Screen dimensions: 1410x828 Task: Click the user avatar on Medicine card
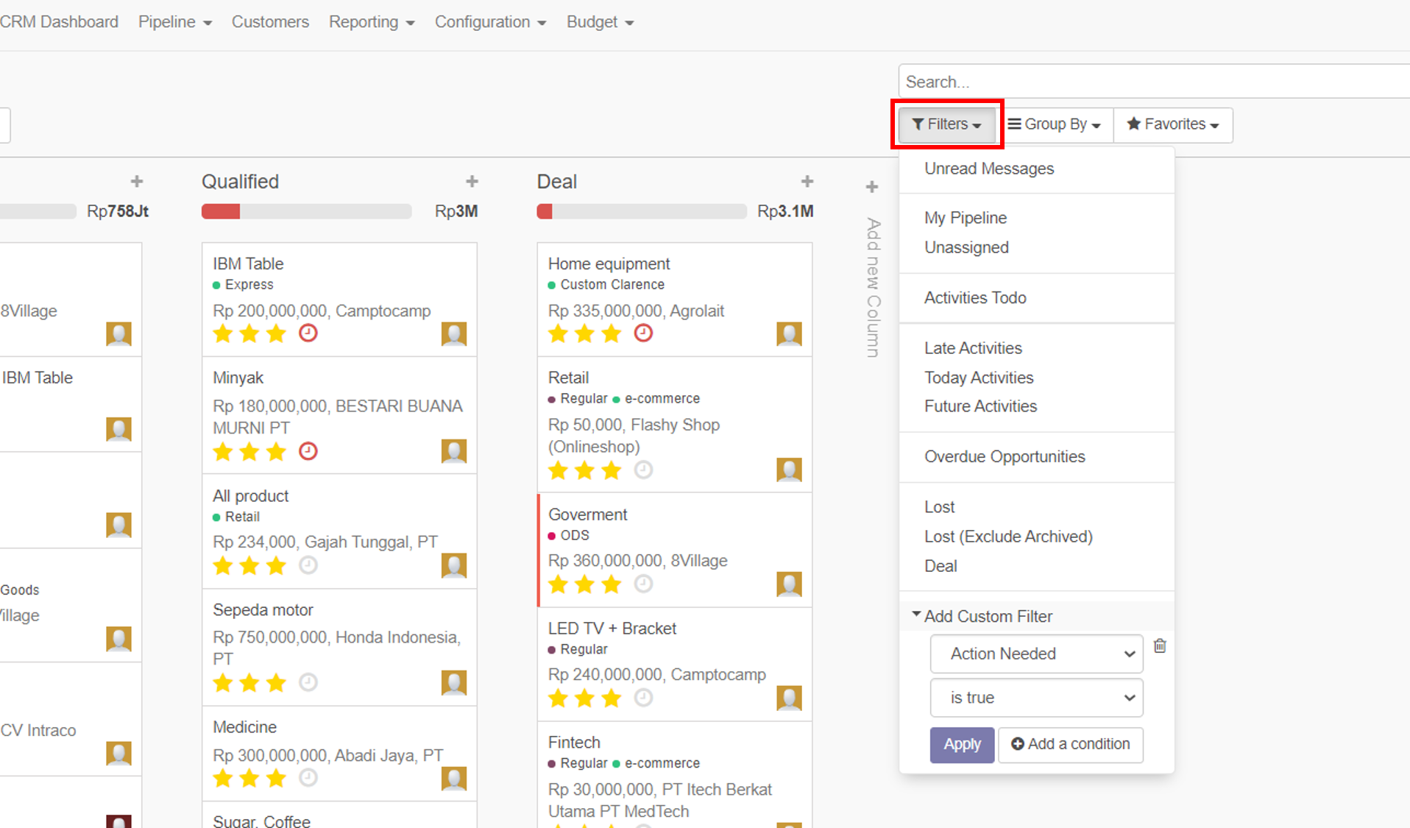[x=454, y=779]
